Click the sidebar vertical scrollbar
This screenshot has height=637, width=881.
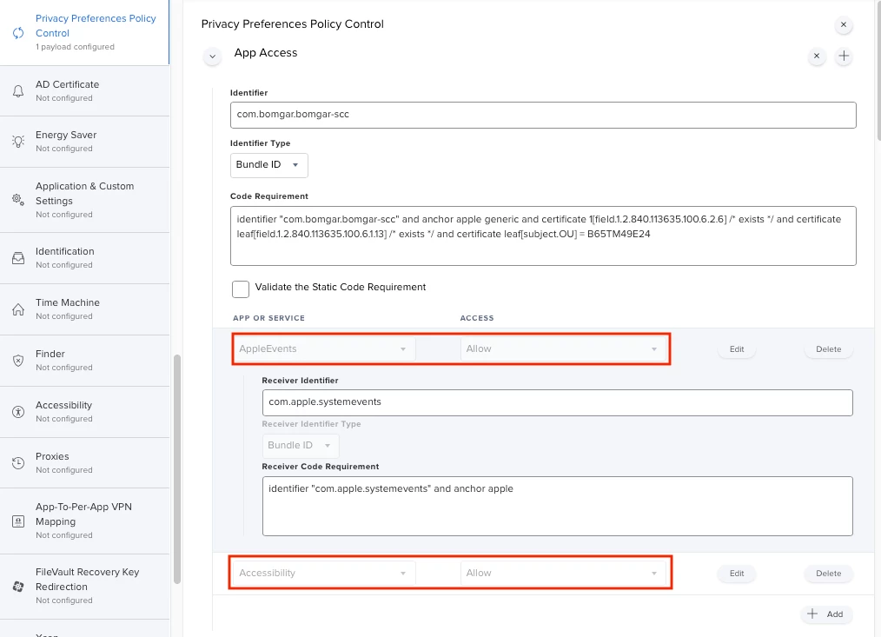177,469
